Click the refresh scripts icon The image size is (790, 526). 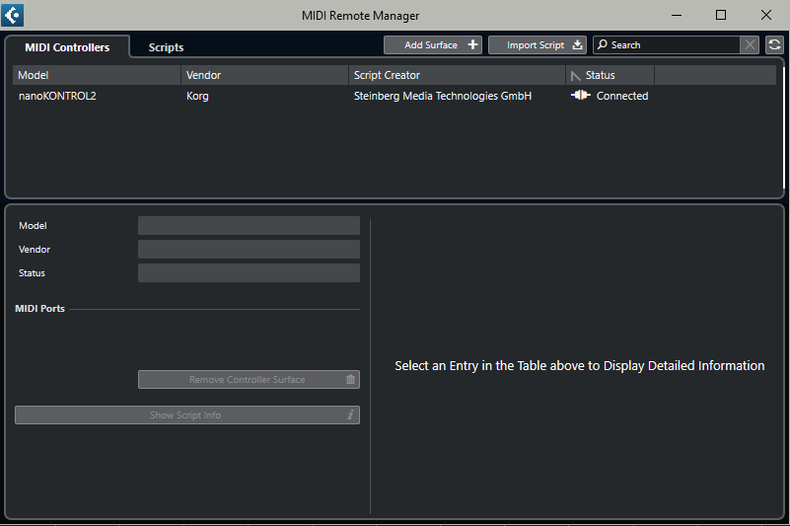click(774, 44)
